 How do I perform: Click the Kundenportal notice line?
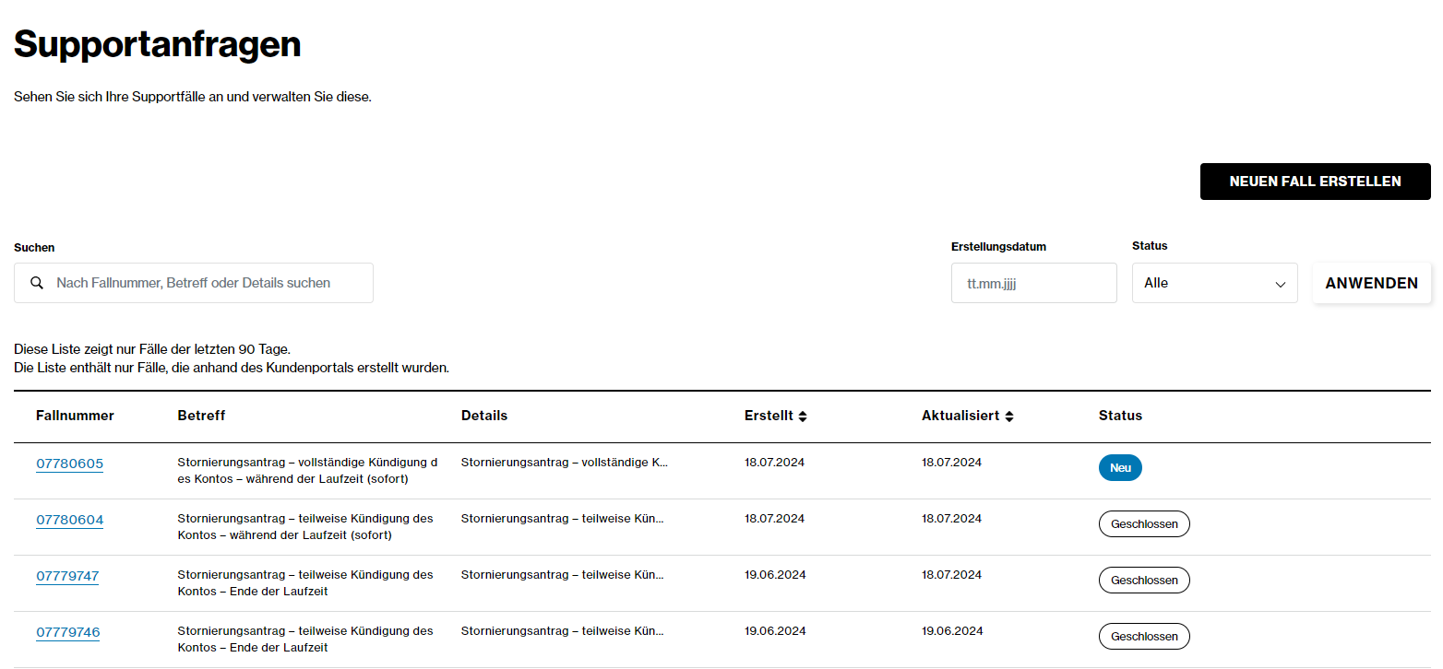[x=232, y=368]
